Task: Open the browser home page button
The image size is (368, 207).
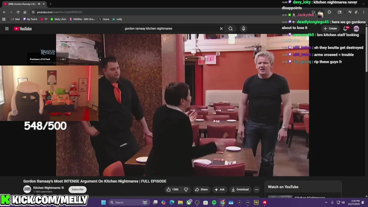Action: [x=25, y=12]
